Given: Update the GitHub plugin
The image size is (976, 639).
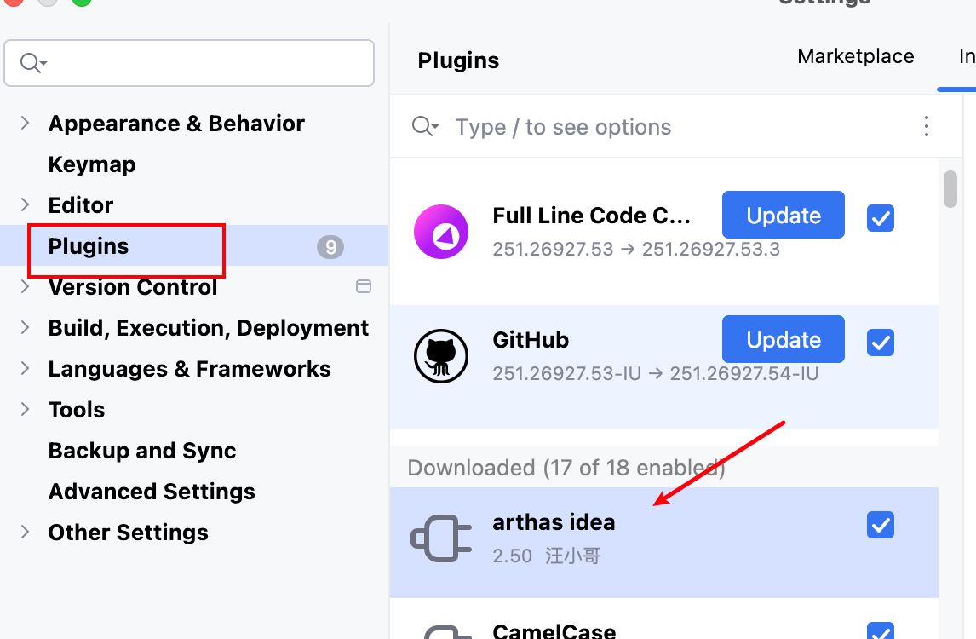Looking at the screenshot, I should [783, 339].
